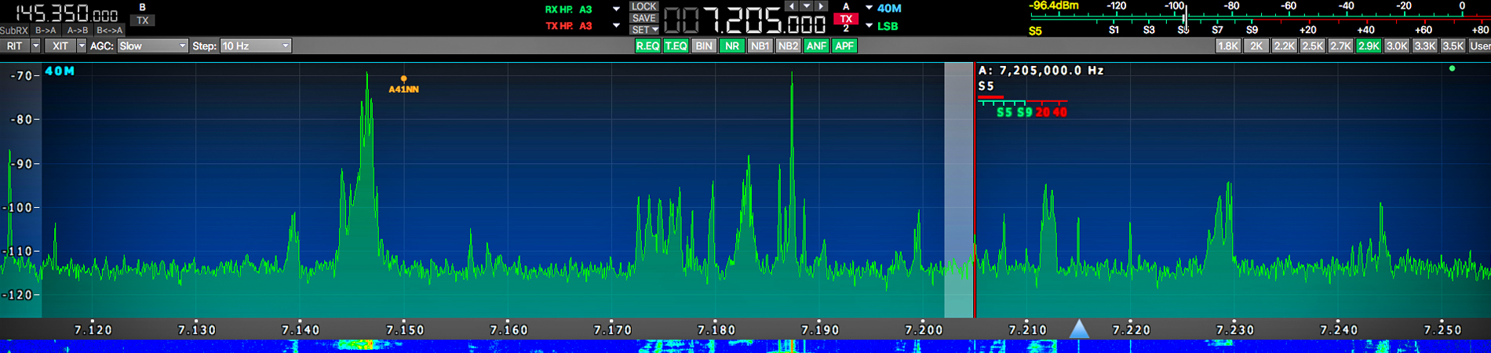Click the LOCK button
Image resolution: width=1491 pixels, height=353 pixels.
643,6
